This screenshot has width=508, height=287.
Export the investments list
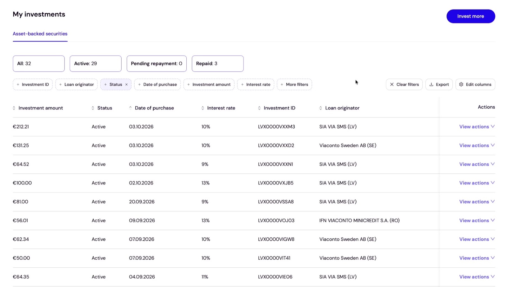pos(439,84)
